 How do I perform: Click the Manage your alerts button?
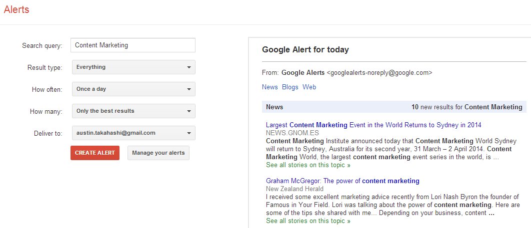[x=158, y=153]
